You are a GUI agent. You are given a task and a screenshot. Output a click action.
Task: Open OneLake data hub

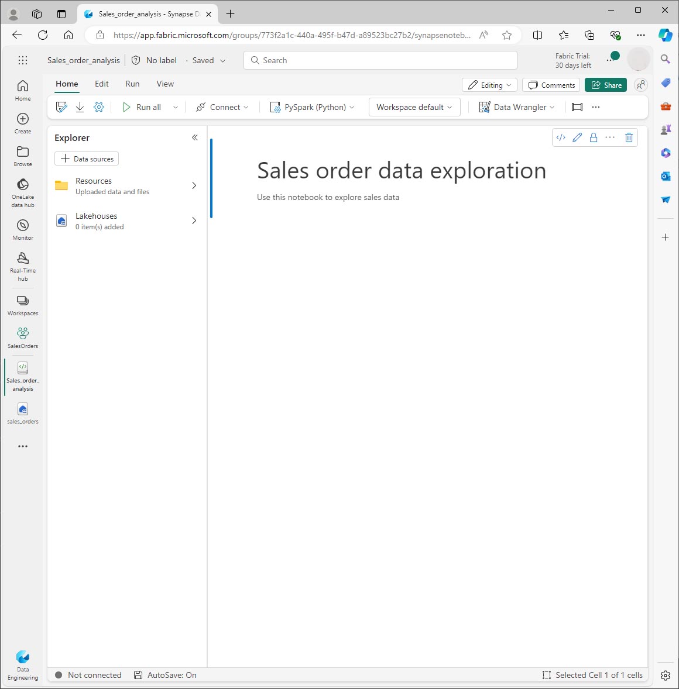(23, 193)
